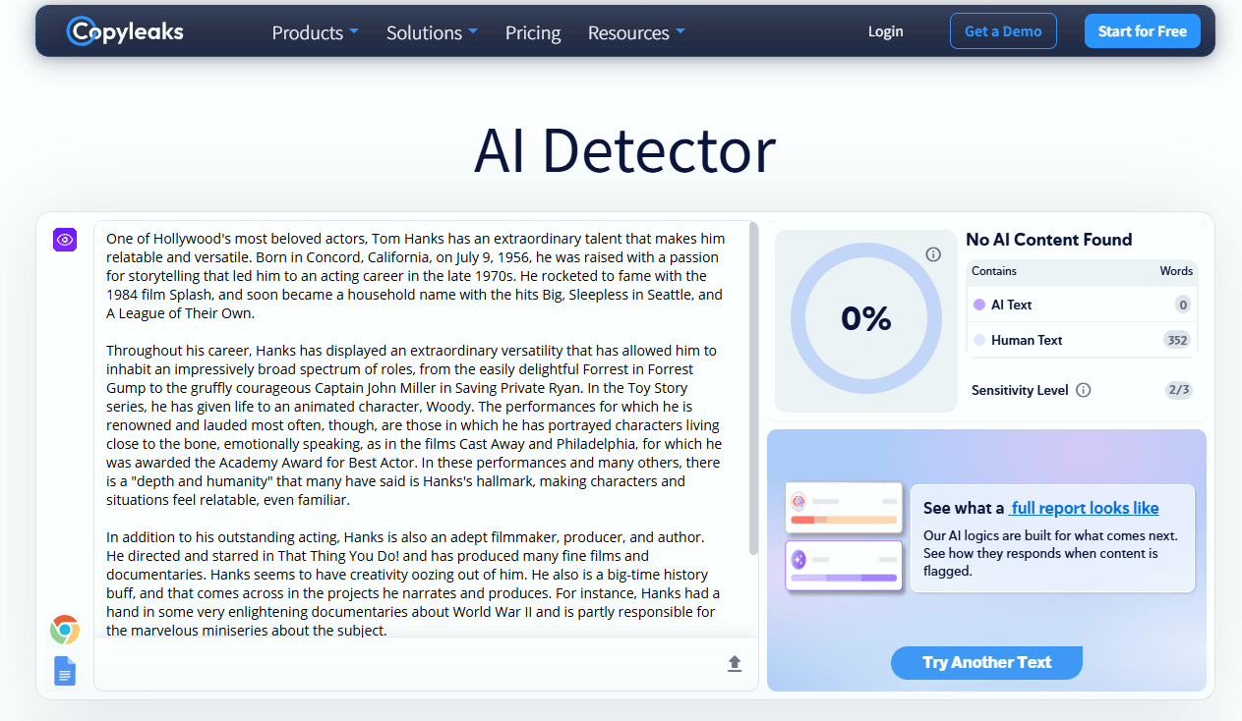The image size is (1242, 721).
Task: Click the 0% circular progress indicator
Action: 866,318
